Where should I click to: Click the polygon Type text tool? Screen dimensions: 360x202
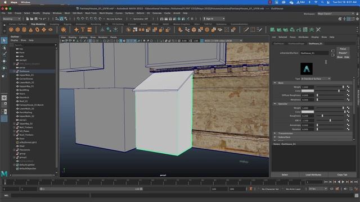point(83,30)
